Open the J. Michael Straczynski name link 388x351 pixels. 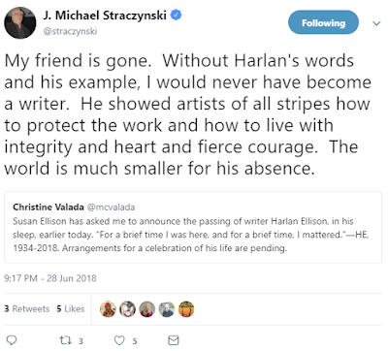105,16
